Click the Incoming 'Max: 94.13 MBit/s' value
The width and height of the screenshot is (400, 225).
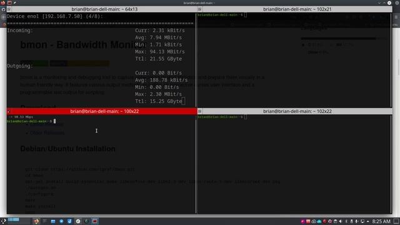pos(160,52)
